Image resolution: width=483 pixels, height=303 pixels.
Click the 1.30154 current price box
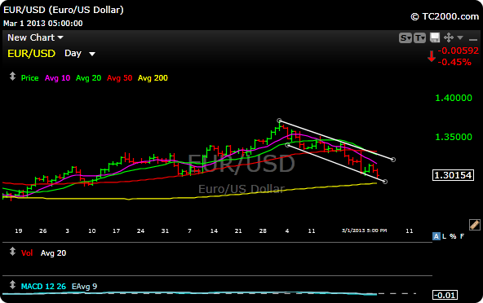pyautogui.click(x=453, y=175)
